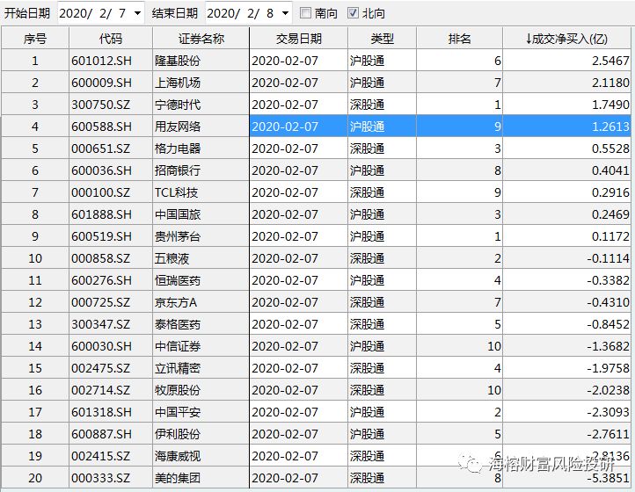
Task: Sort by the 序号 column header
Action: point(35,39)
